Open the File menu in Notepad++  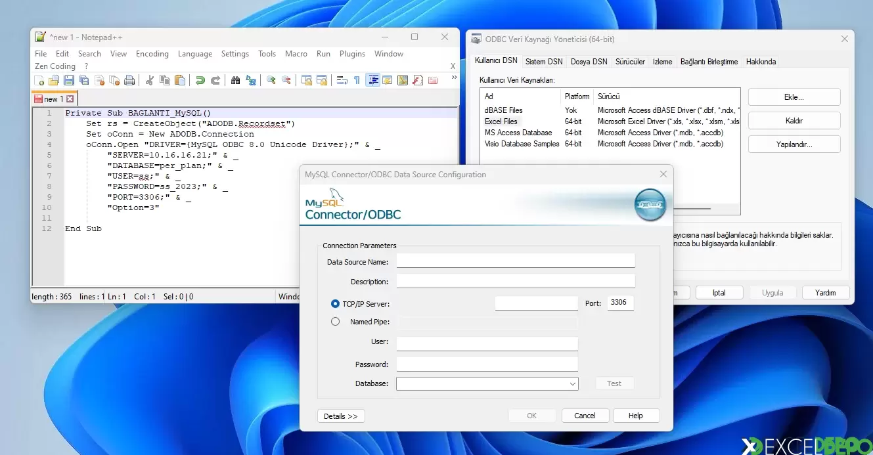tap(41, 54)
